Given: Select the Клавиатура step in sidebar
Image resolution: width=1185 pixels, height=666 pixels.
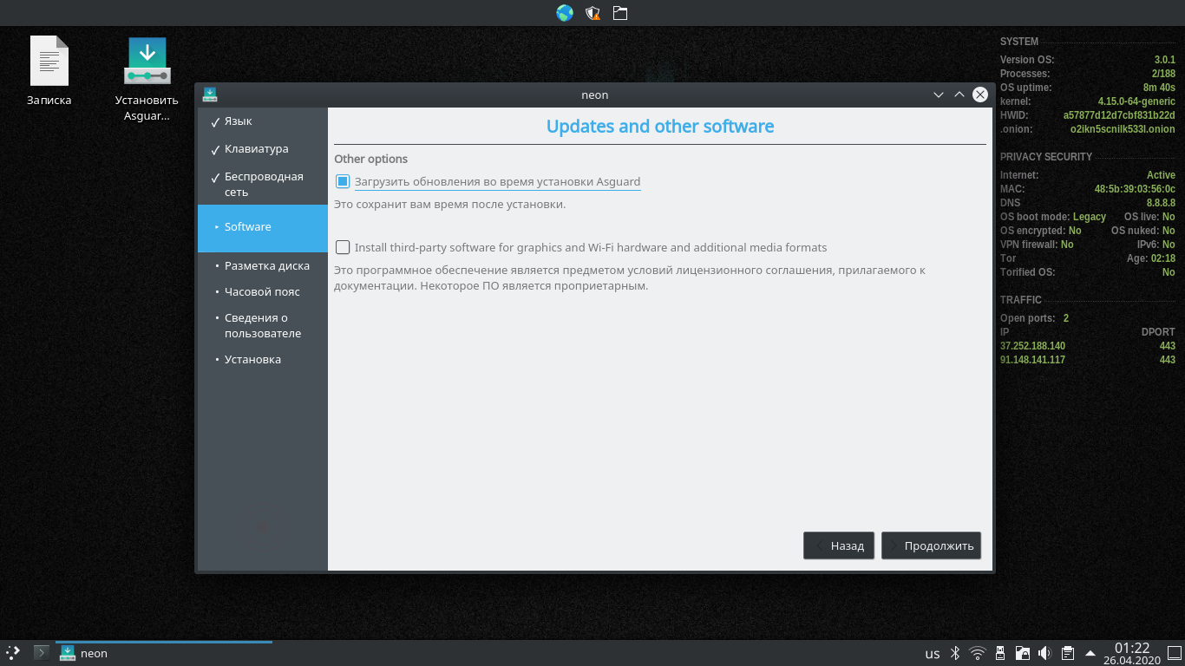Looking at the screenshot, I should click(x=262, y=149).
